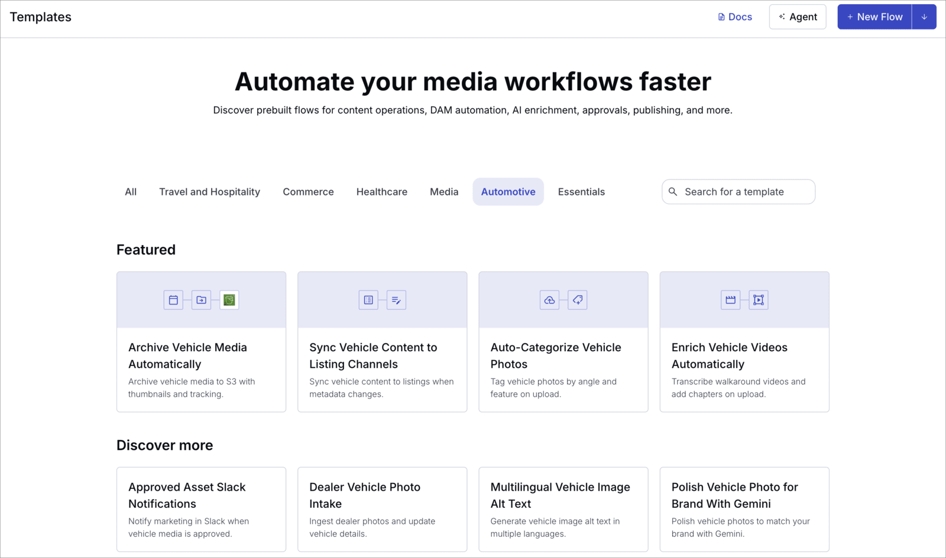Focus the Search for a template field
The image size is (946, 558).
click(x=738, y=192)
